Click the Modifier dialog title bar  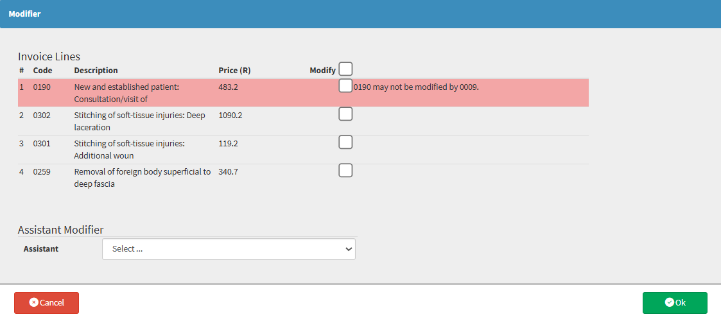pyautogui.click(x=361, y=14)
